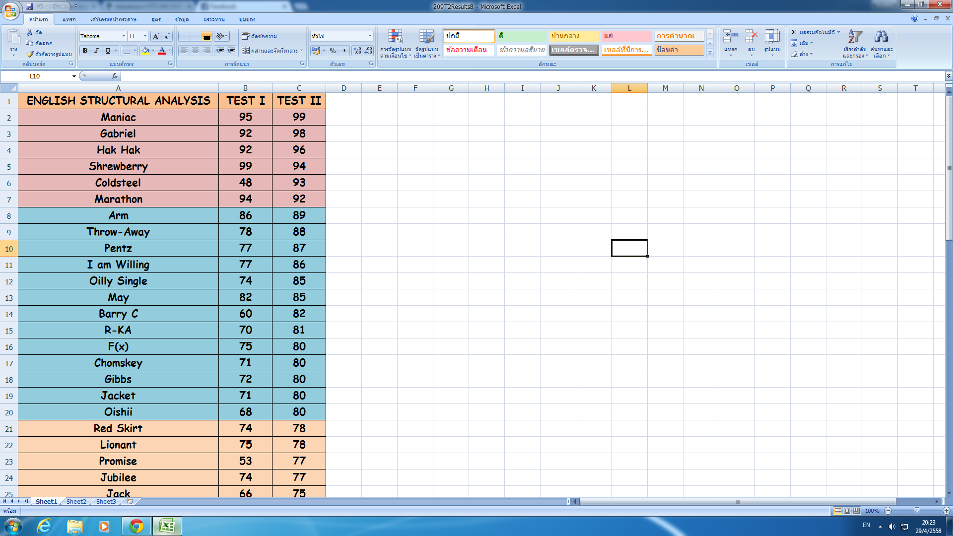Click the Sort and Filter icon

(x=854, y=37)
